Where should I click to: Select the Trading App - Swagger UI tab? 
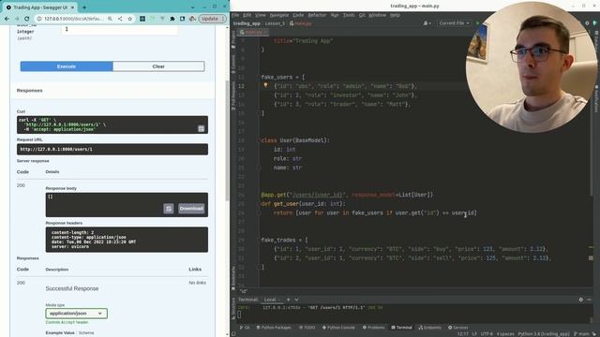point(40,7)
